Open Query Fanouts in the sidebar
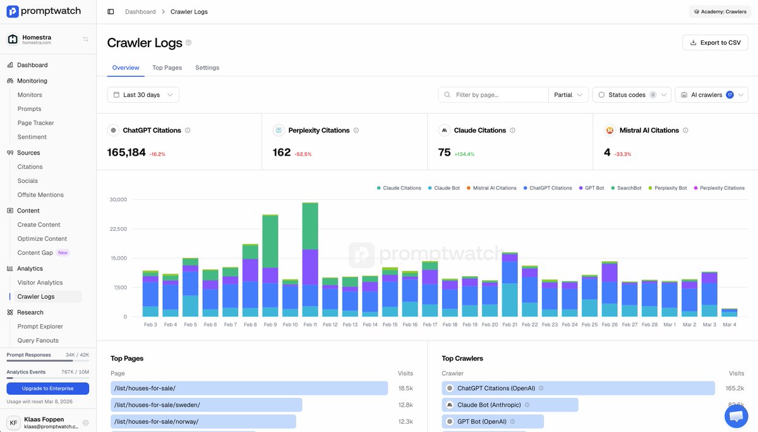This screenshot has height=432, width=758. [38, 341]
